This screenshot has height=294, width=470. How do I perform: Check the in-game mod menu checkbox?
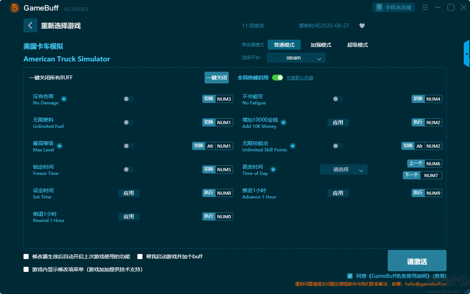tap(26, 269)
